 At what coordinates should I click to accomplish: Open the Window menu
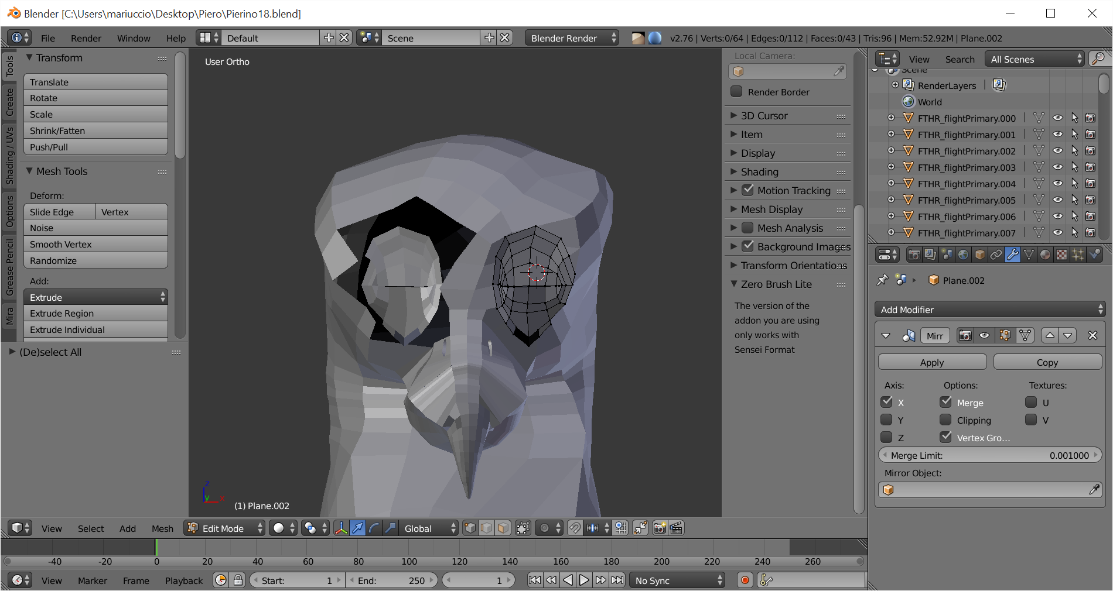(134, 38)
